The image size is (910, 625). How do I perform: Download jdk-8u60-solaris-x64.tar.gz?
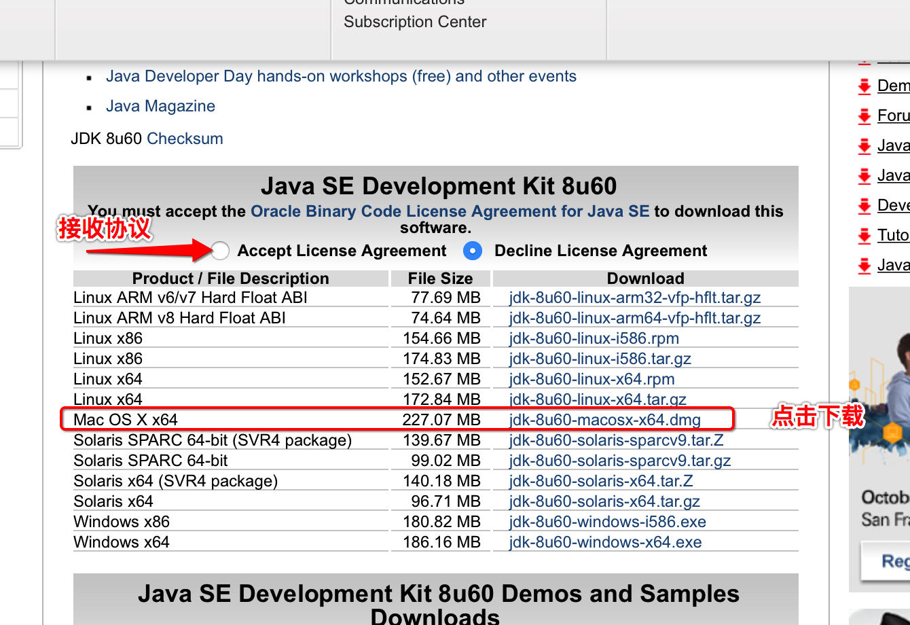tap(604, 501)
